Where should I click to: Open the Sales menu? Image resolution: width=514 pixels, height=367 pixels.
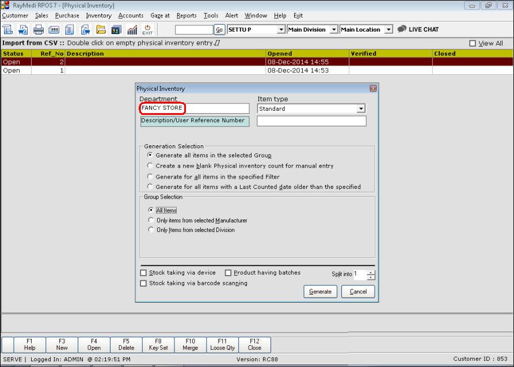41,16
